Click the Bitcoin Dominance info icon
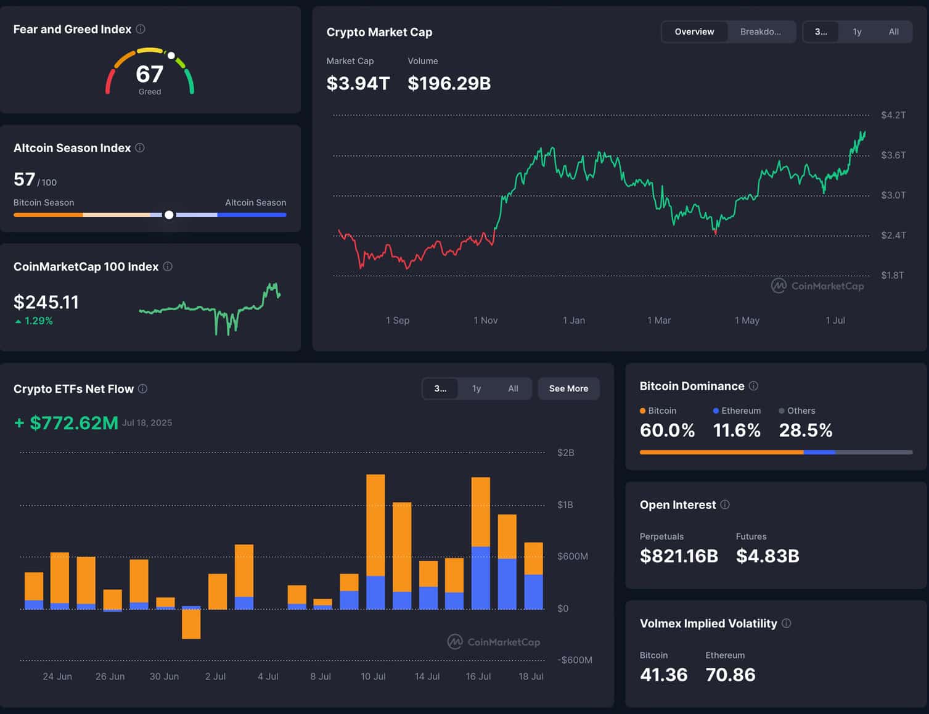This screenshot has width=929, height=714. click(753, 385)
